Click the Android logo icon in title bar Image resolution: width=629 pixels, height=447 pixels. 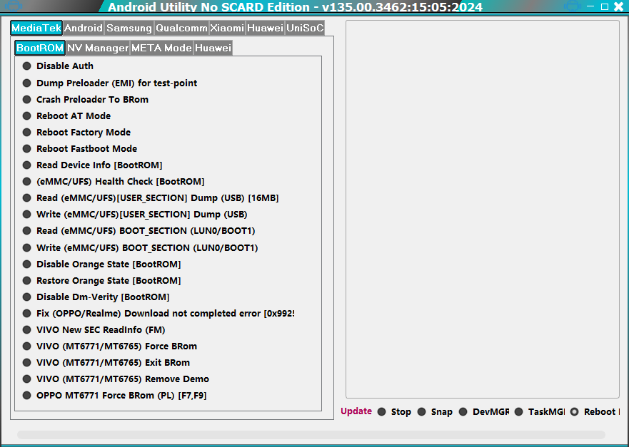click(x=14, y=7)
